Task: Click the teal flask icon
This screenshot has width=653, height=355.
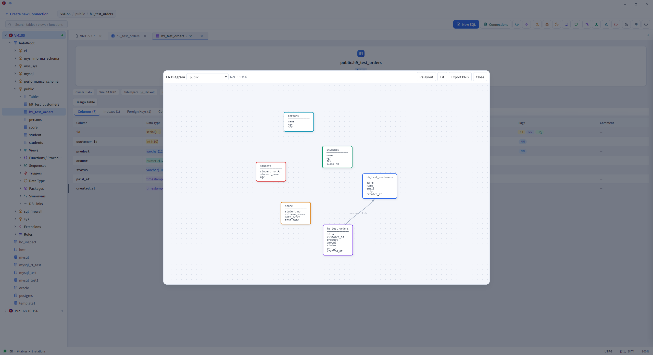Action: click(x=606, y=24)
